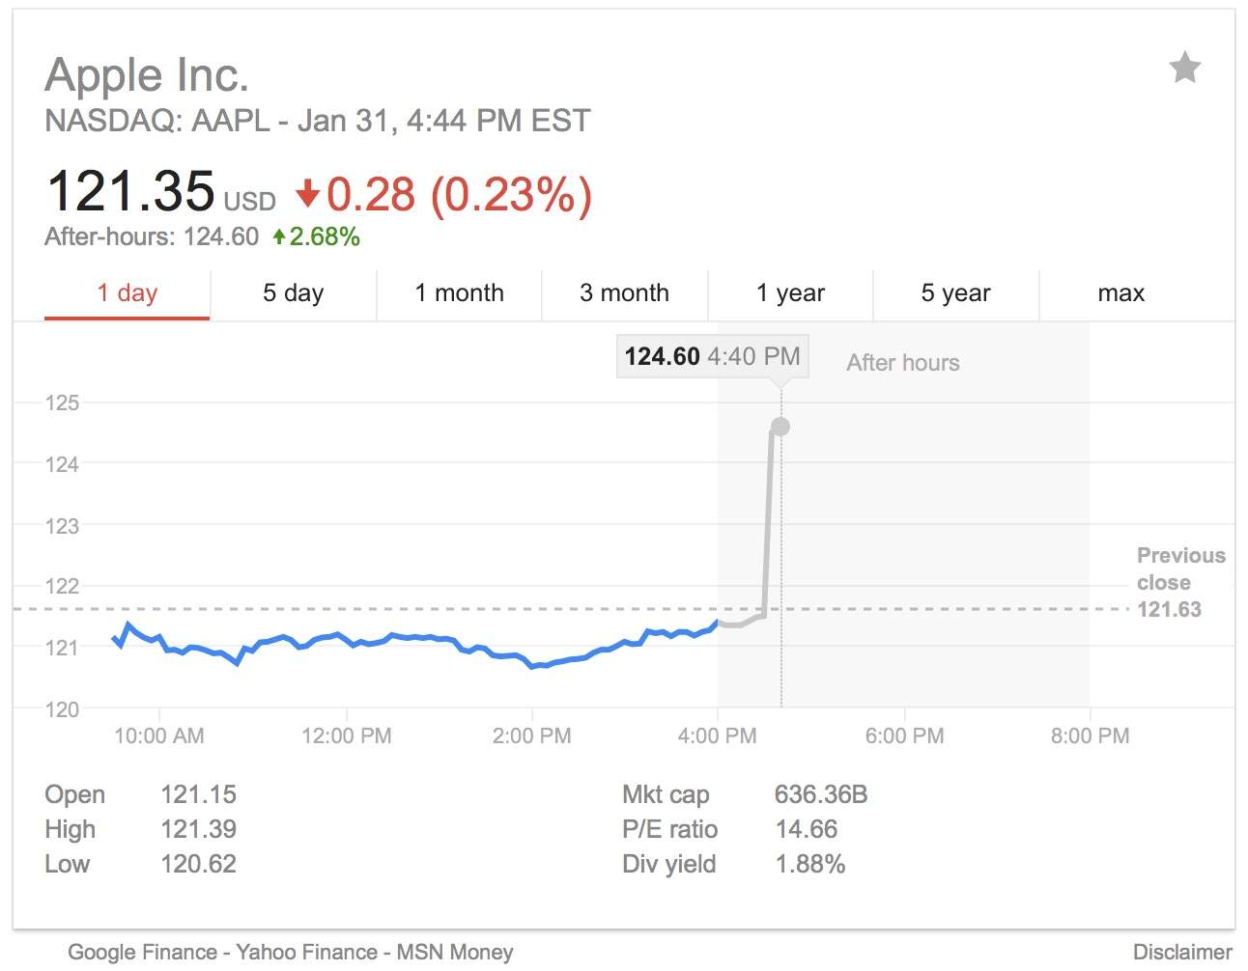This screenshot has height=971, width=1248.
Task: View the 5 year chart
Action: click(x=955, y=293)
